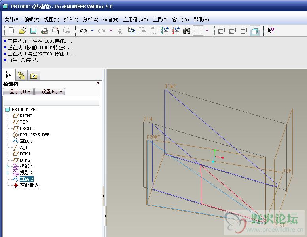Switch to hidden line display mode
Screen dimensions: 307x237
(x=233, y=31)
